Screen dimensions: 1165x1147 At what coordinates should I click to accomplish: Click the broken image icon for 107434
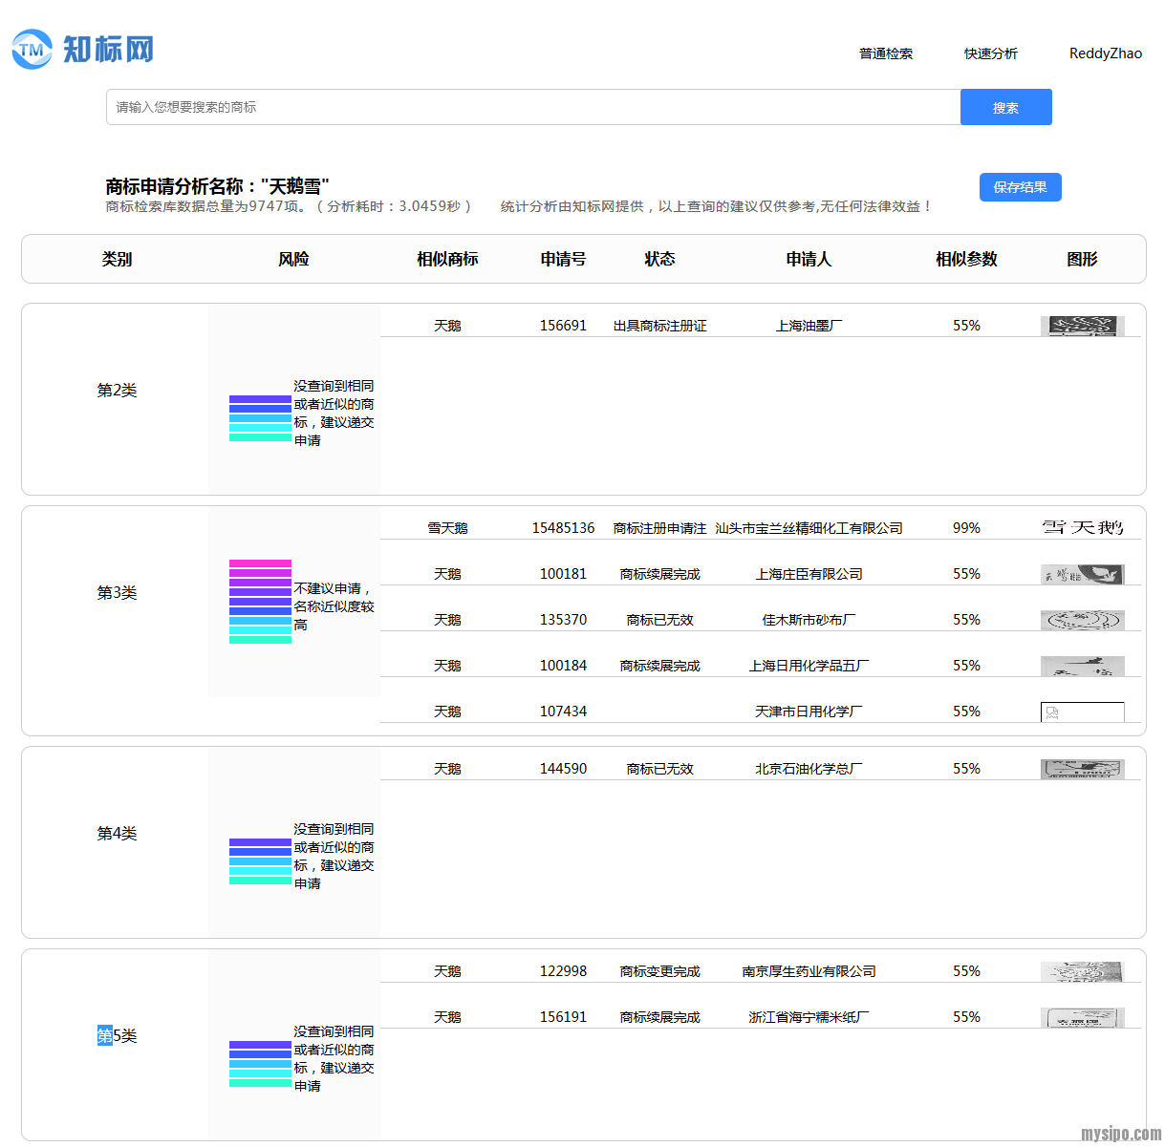1052,712
